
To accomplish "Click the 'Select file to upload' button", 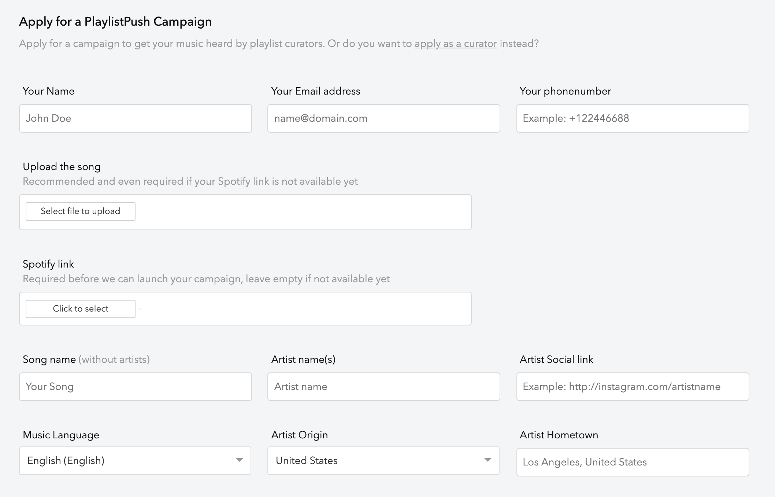I will 81,211.
